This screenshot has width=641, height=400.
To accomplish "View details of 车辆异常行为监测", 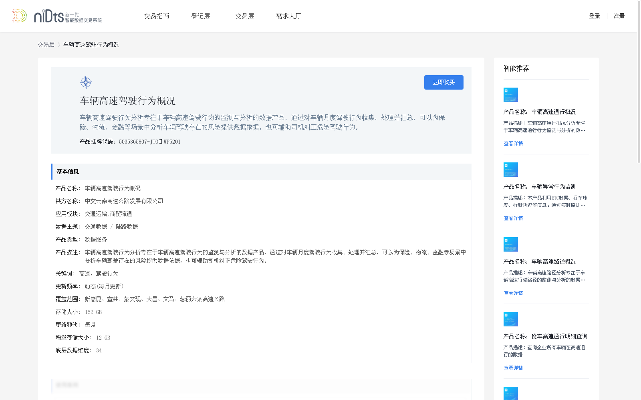I will coord(513,218).
